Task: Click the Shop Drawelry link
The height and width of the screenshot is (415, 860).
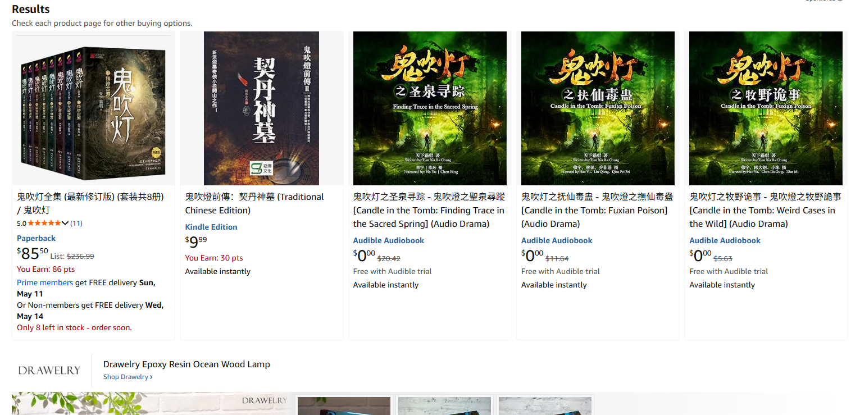Action: tap(128, 377)
